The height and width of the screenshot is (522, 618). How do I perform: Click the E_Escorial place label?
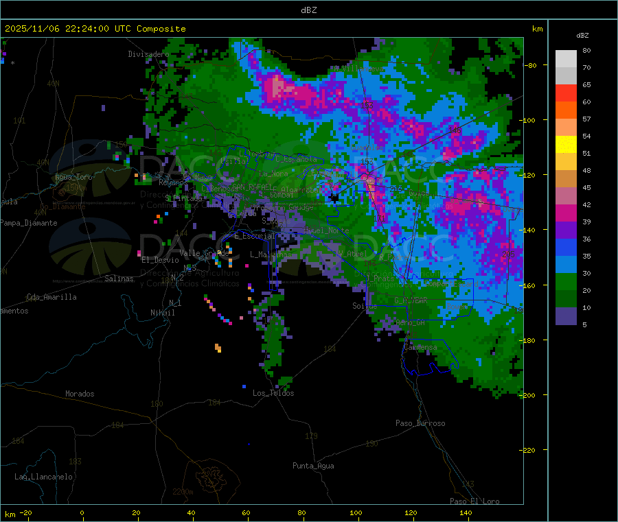(x=255, y=236)
